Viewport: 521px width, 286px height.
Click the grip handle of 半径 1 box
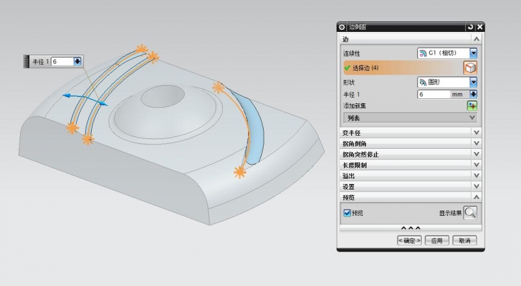tap(27, 61)
